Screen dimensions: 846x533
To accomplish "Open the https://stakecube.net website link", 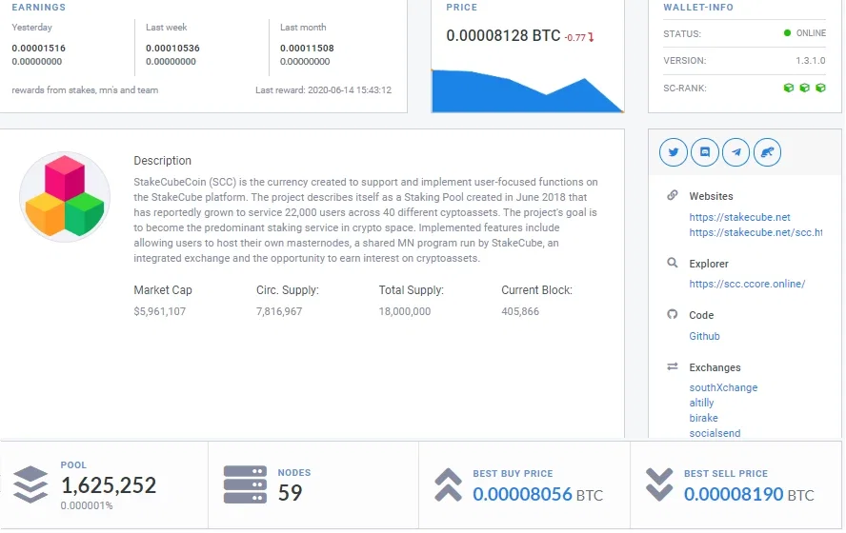I will 739,217.
